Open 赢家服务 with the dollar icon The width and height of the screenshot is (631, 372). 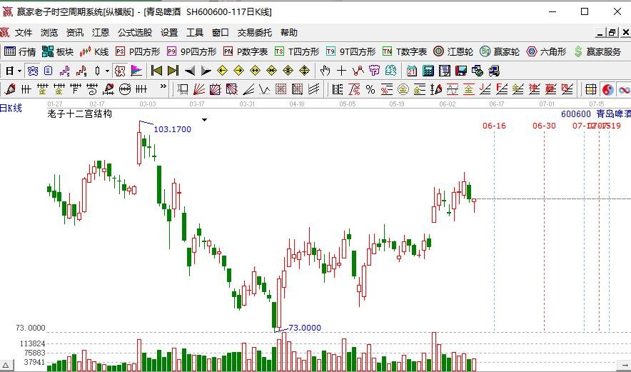coord(597,51)
